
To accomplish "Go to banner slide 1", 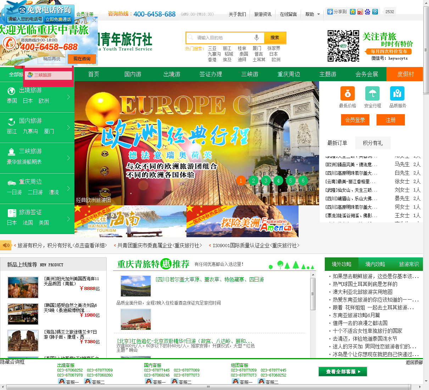I will (x=241, y=181).
